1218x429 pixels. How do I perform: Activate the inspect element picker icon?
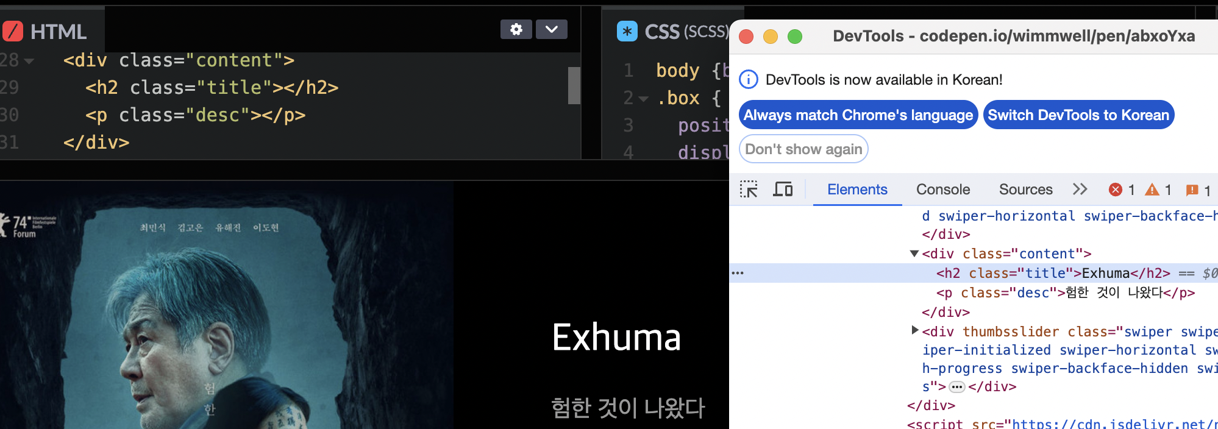(x=749, y=190)
